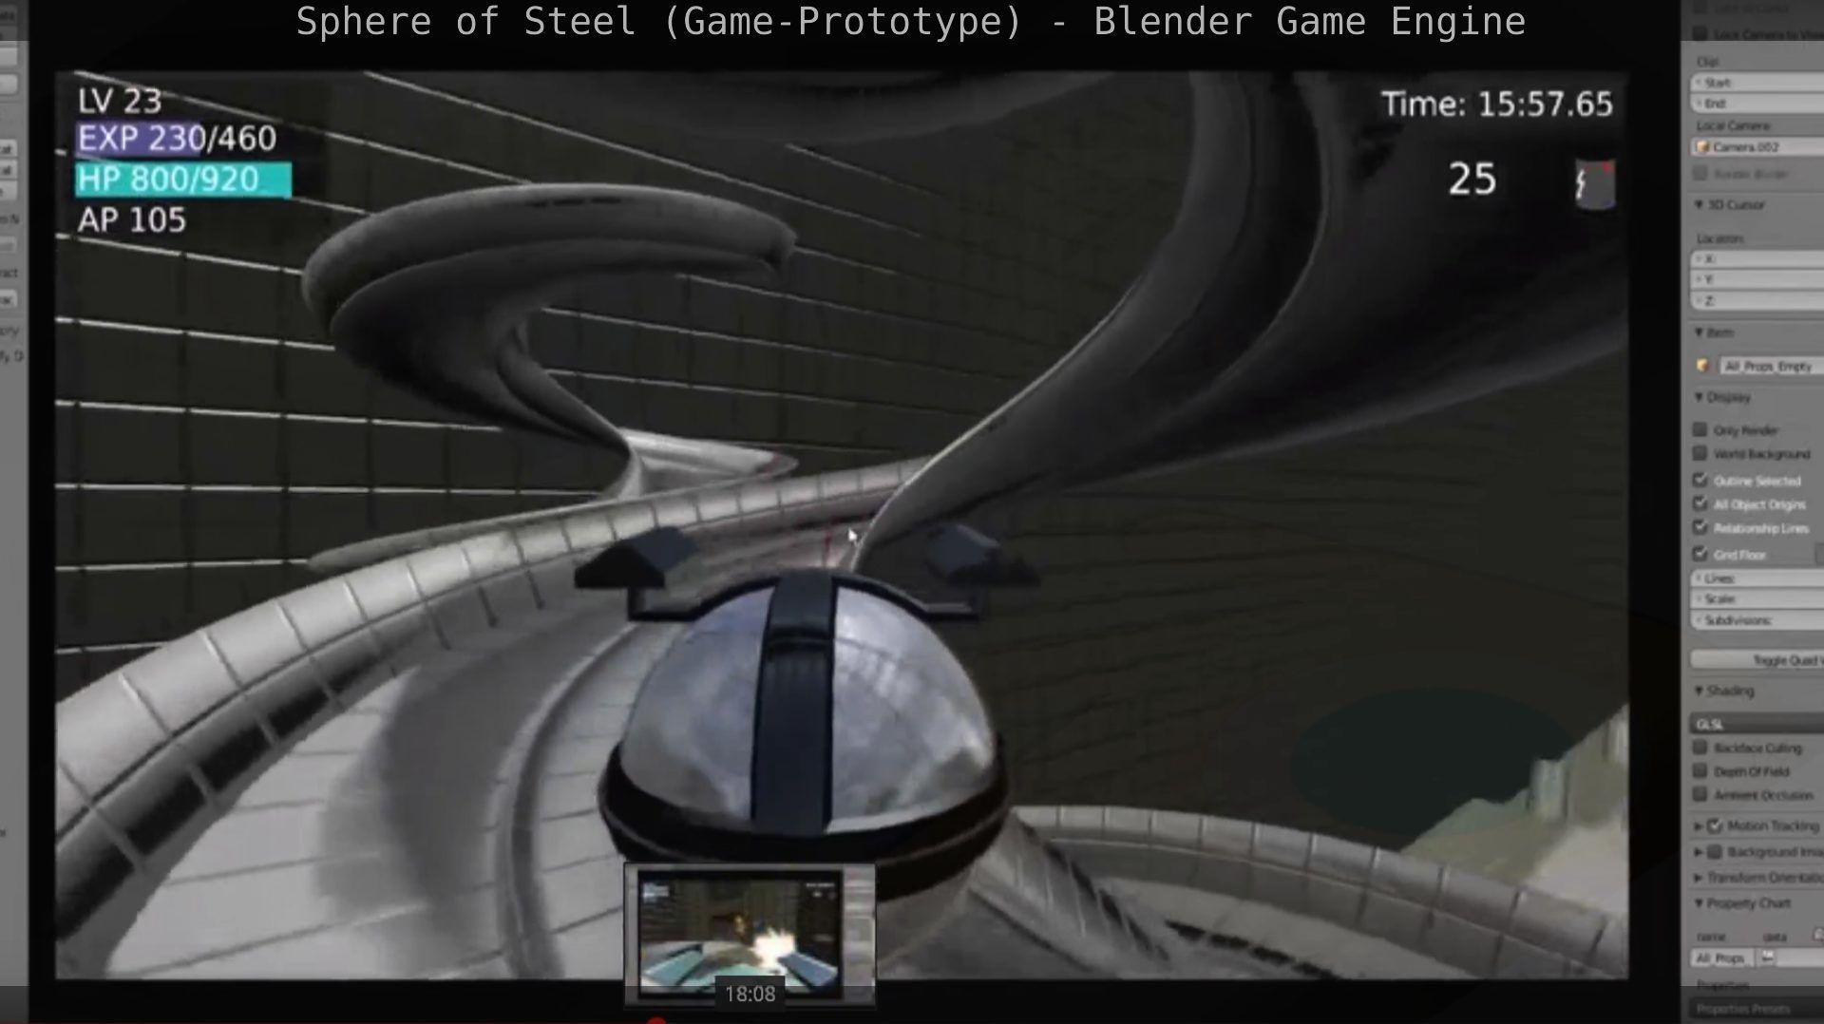Click the ammo count '25'
Image resolution: width=1824 pixels, height=1024 pixels.
[1472, 180]
